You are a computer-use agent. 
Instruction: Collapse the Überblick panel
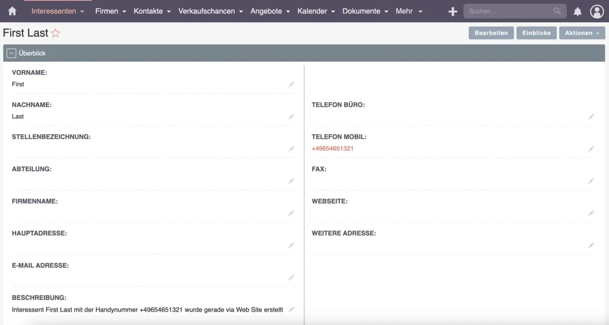coord(11,53)
